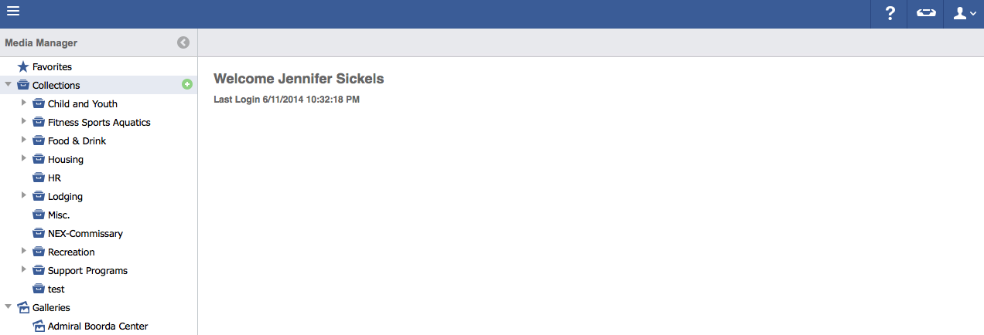
Task: Select the test collection
Action: tap(56, 289)
